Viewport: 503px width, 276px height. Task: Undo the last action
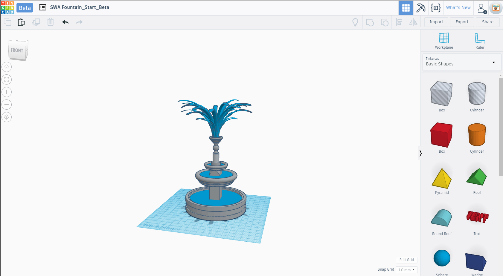[x=65, y=22]
